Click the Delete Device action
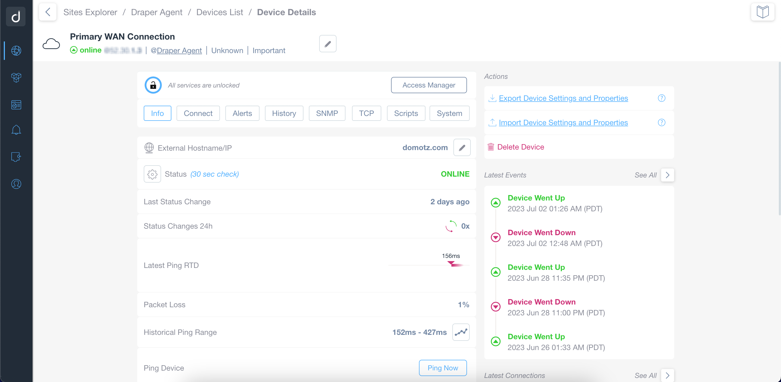This screenshot has width=781, height=382. (520, 147)
